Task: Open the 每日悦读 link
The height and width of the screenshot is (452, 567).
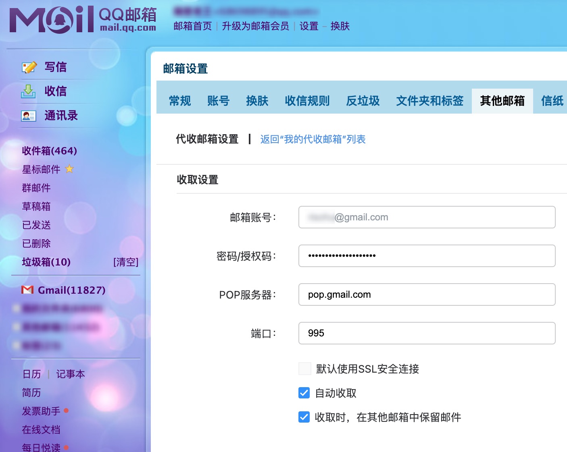Action: coord(41,447)
